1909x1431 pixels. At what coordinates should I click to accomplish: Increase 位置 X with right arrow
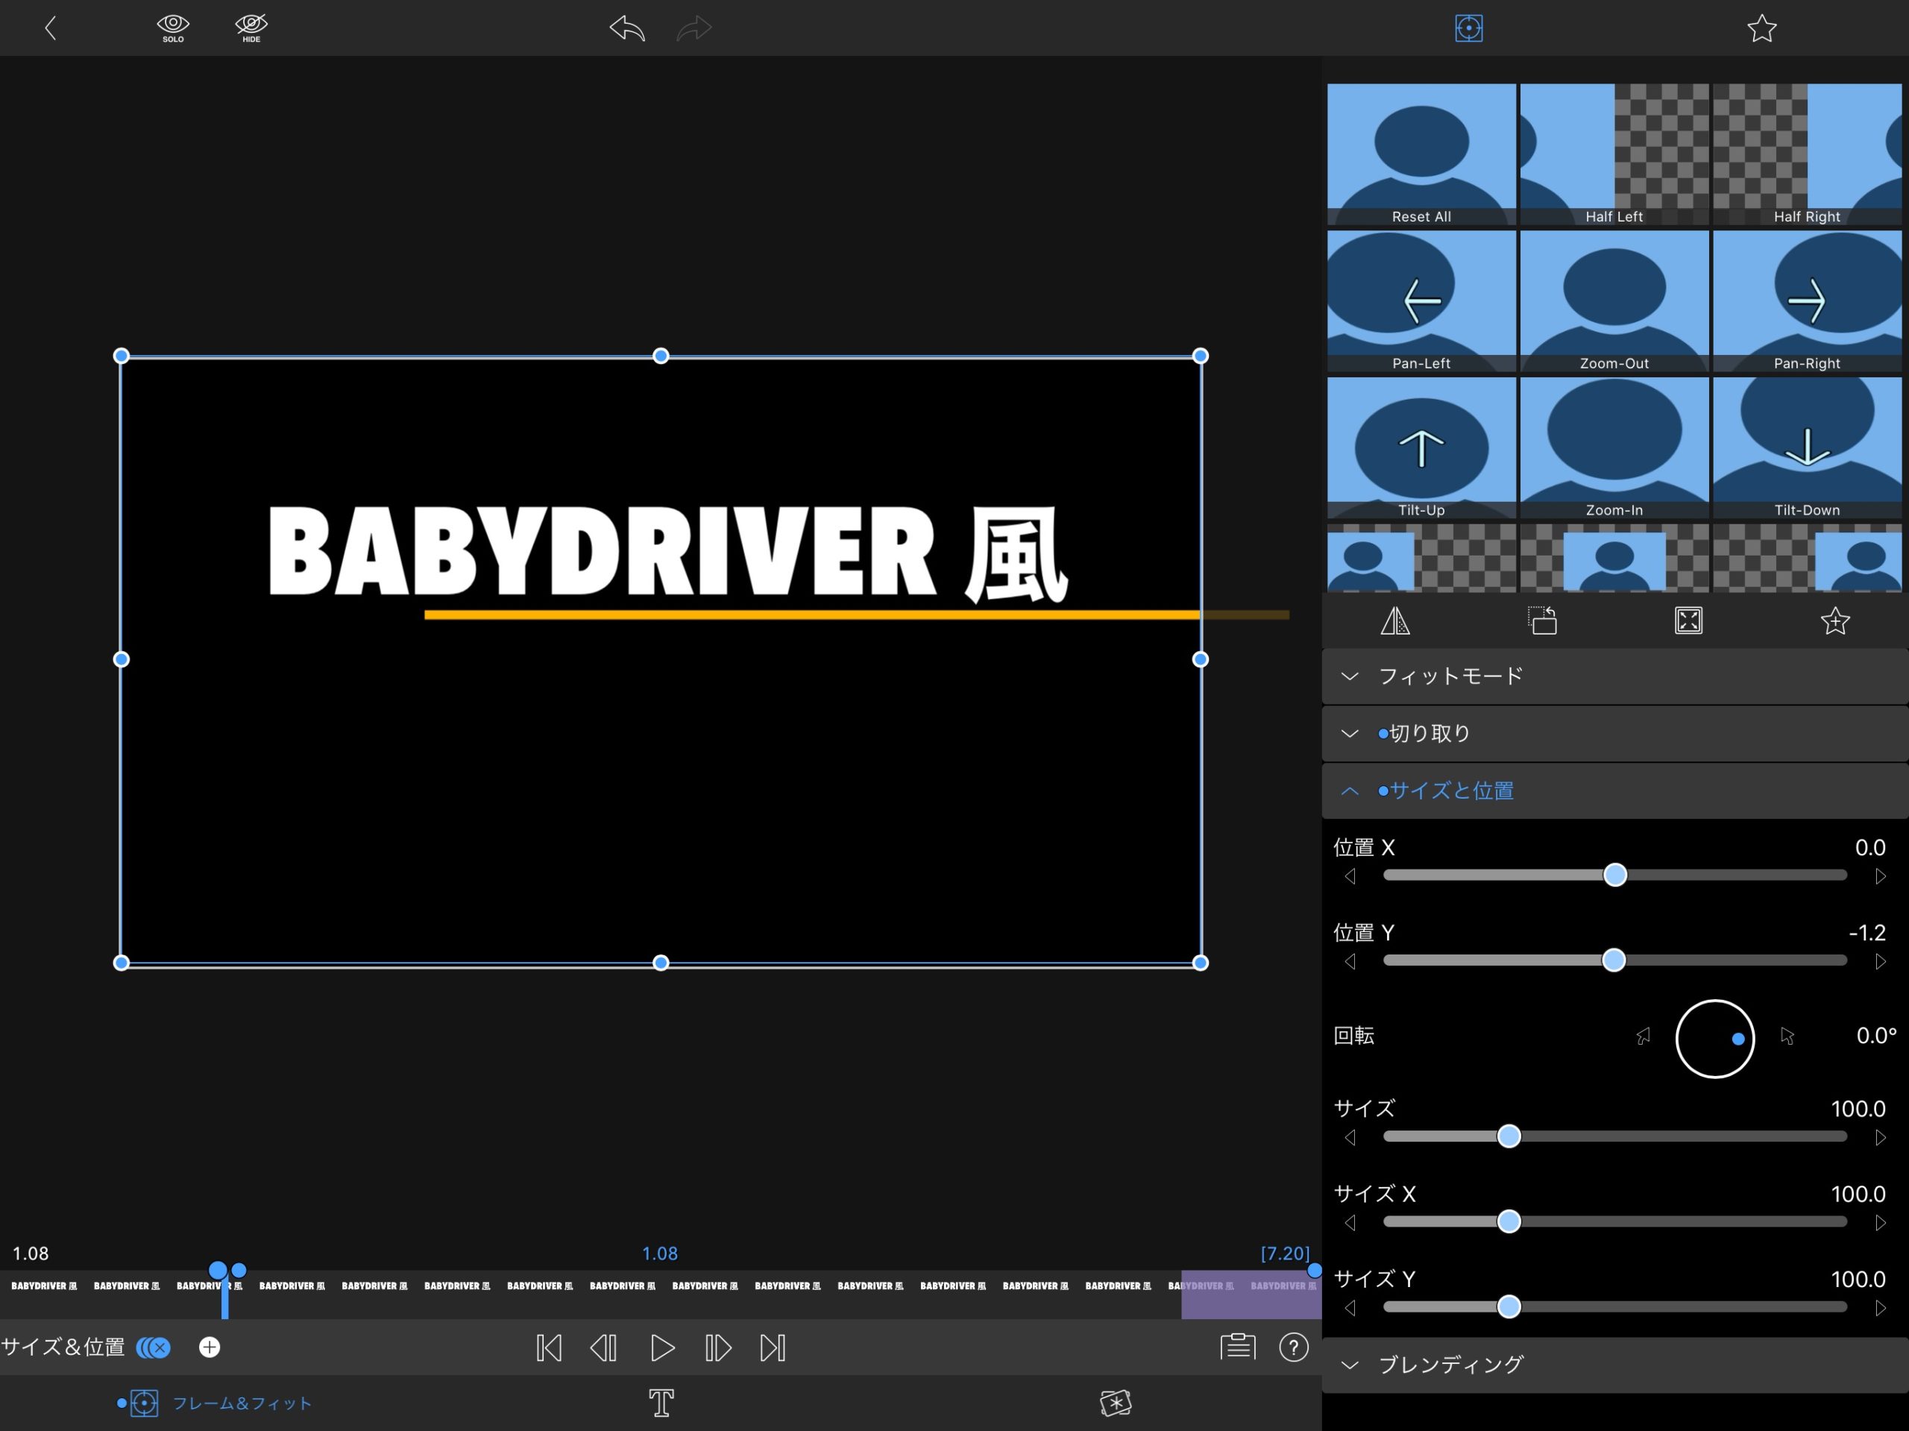[x=1881, y=876]
